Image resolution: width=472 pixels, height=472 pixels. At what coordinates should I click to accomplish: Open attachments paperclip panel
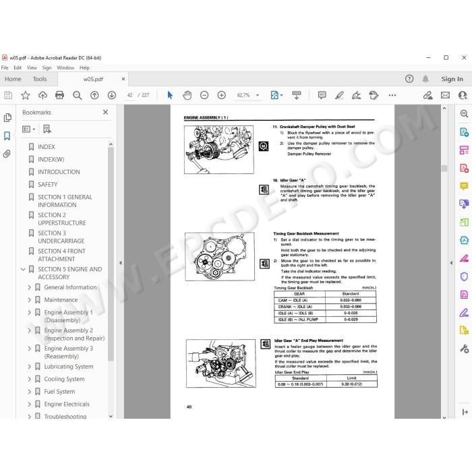7,154
